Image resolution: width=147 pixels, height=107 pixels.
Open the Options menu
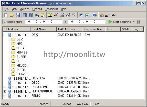37,9
